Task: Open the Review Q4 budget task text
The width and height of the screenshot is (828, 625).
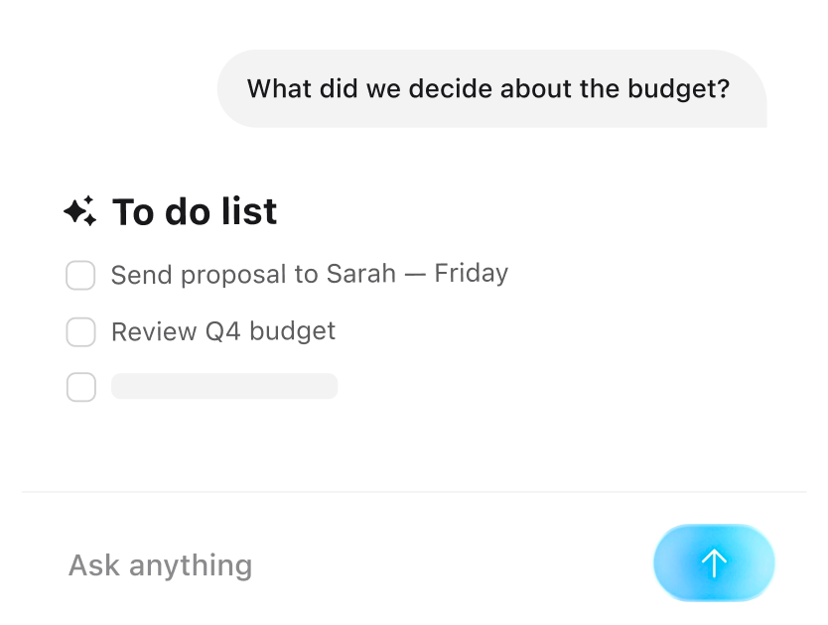Action: pyautogui.click(x=223, y=331)
